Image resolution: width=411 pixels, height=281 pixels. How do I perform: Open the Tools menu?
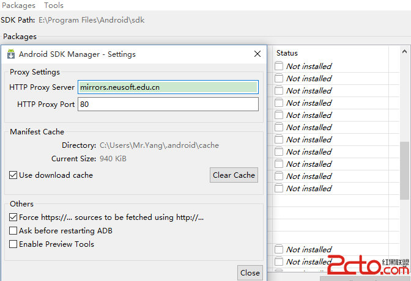(x=54, y=5)
